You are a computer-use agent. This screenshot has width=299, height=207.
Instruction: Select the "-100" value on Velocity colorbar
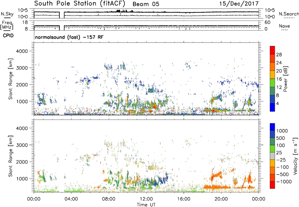(283, 167)
